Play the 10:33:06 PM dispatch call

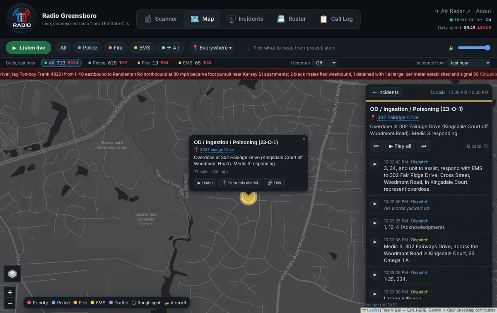[x=375, y=242]
